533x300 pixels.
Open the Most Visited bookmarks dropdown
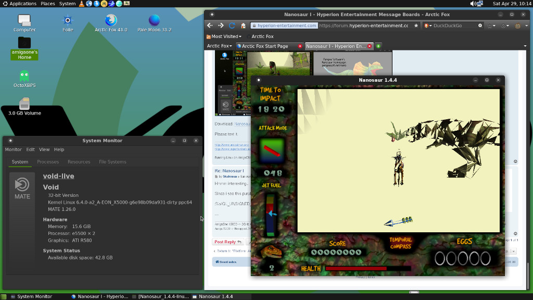(x=224, y=36)
